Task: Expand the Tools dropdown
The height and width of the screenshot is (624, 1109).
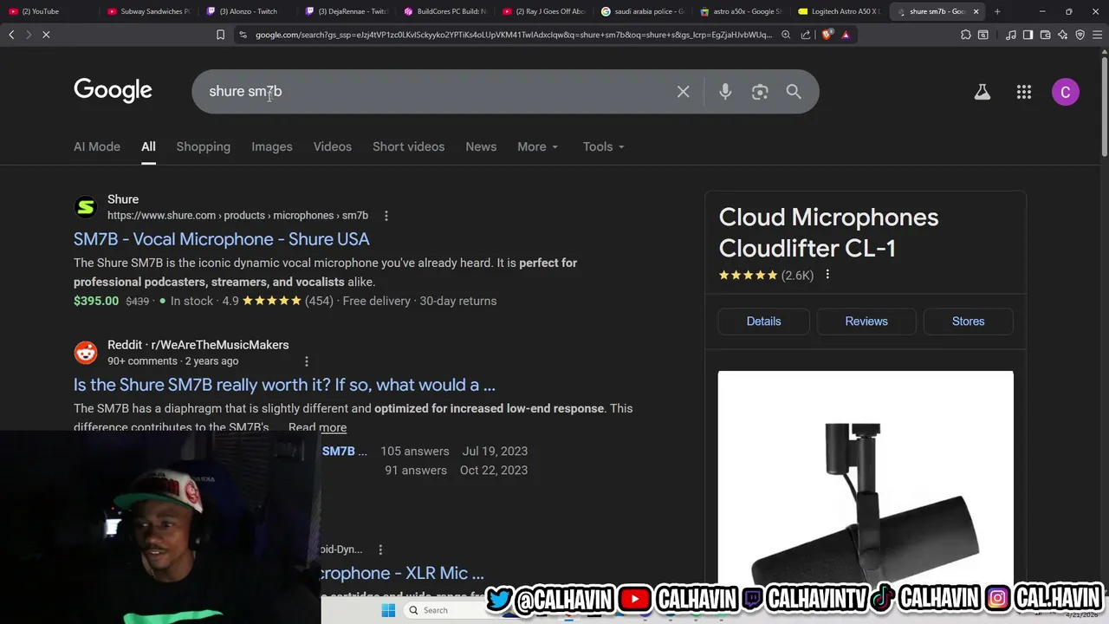Action: pos(603,146)
